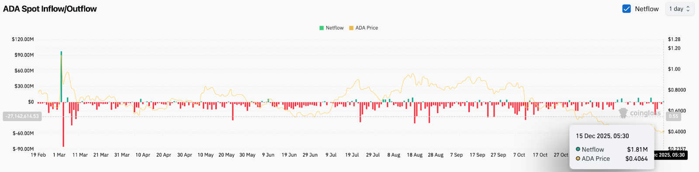Click the 9 Jun date axis label
The width and height of the screenshot is (699, 172).
pyautogui.click(x=268, y=155)
